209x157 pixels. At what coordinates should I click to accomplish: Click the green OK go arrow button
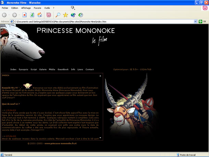(200, 22)
